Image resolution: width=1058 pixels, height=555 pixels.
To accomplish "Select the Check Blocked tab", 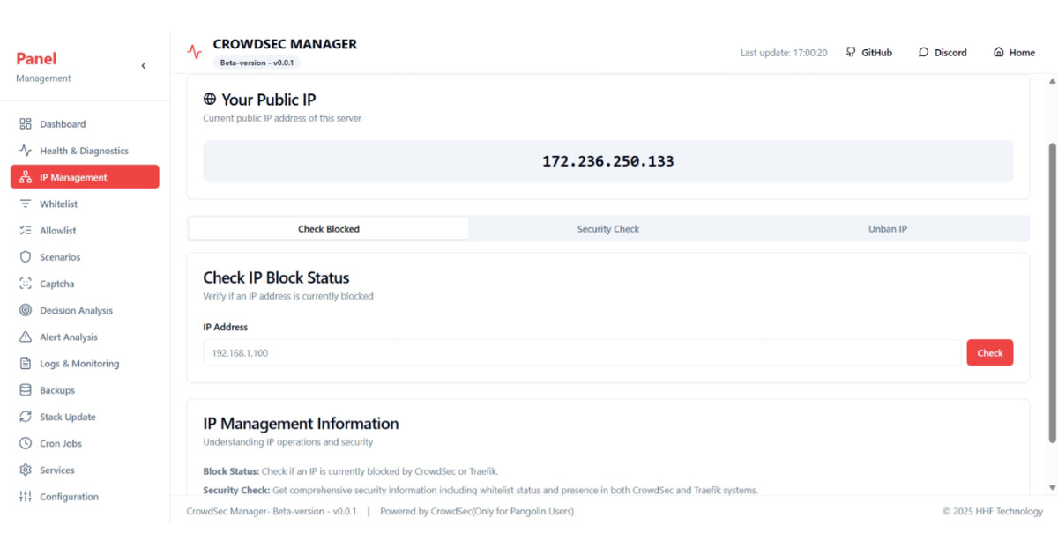I will tap(328, 229).
